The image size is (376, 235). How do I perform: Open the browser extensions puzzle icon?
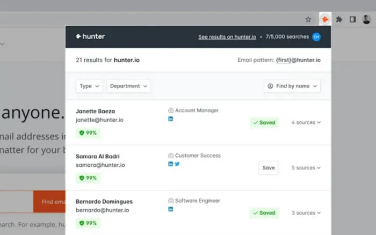339,19
